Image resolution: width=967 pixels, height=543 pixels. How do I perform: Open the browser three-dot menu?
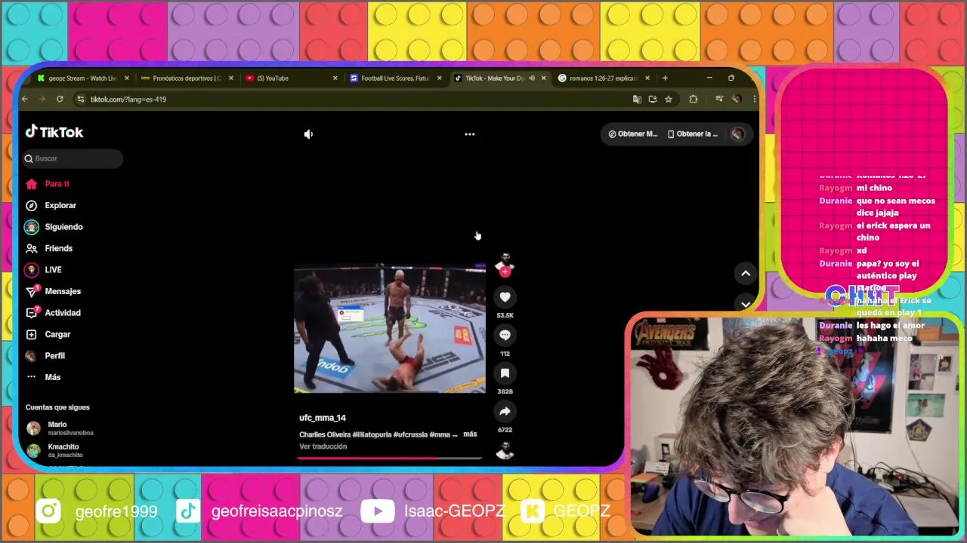(753, 99)
